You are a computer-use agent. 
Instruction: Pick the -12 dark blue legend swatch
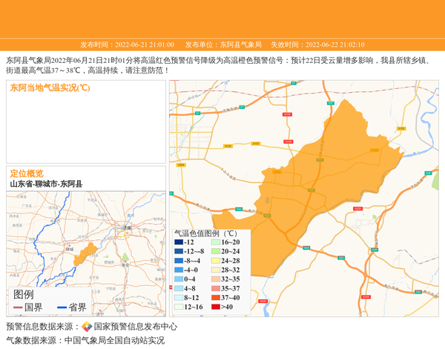(x=179, y=242)
